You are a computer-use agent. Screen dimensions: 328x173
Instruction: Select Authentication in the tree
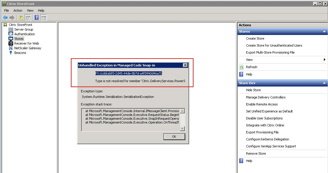click(25, 34)
